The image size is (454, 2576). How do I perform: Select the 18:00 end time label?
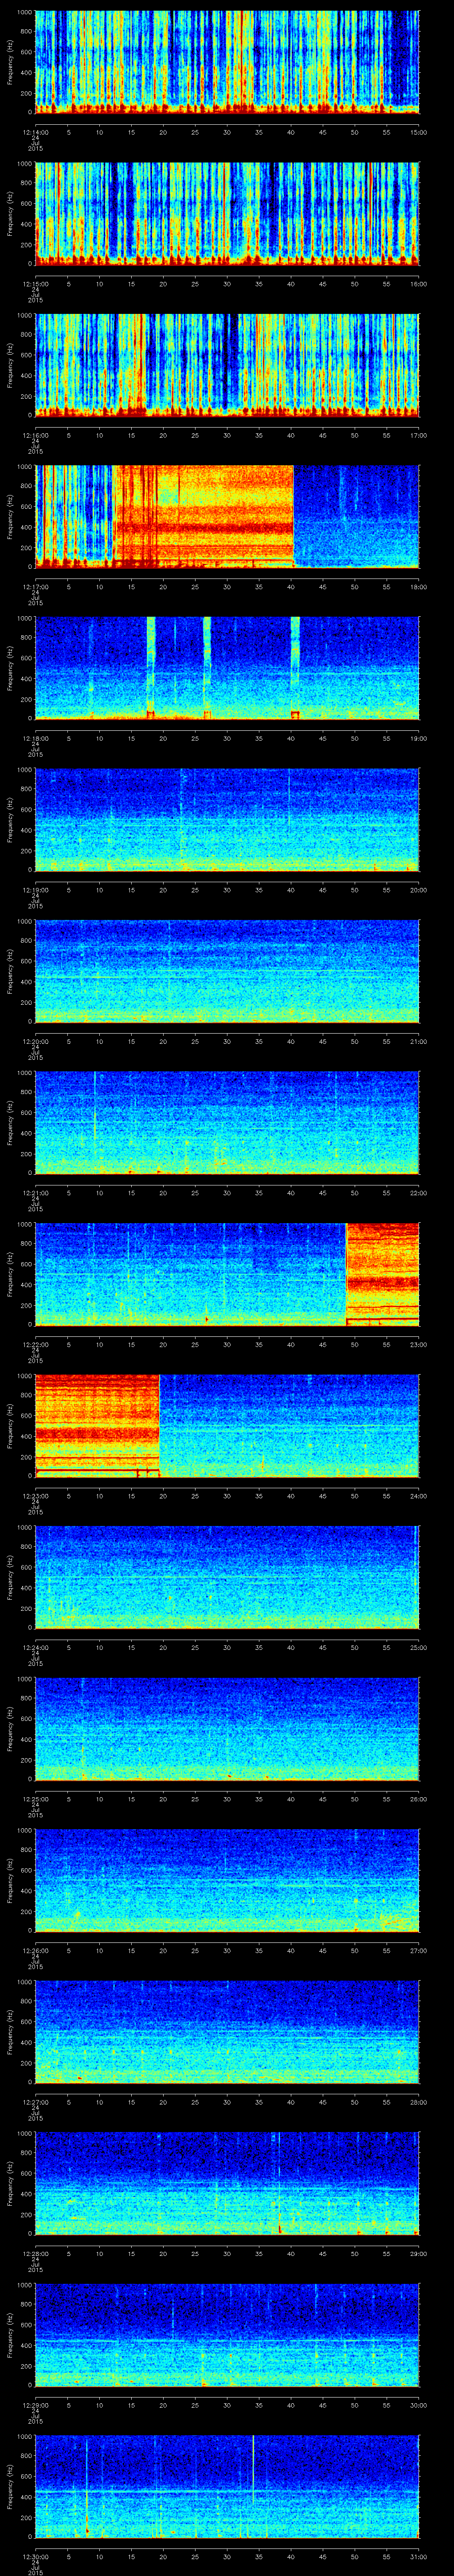(x=419, y=587)
